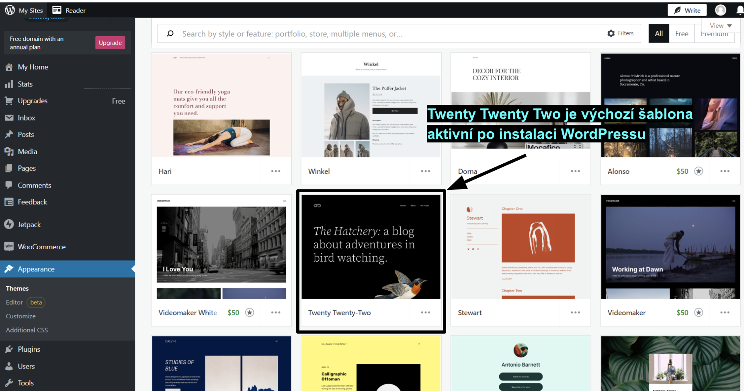
Task: Expand the View dropdown
Action: point(721,26)
